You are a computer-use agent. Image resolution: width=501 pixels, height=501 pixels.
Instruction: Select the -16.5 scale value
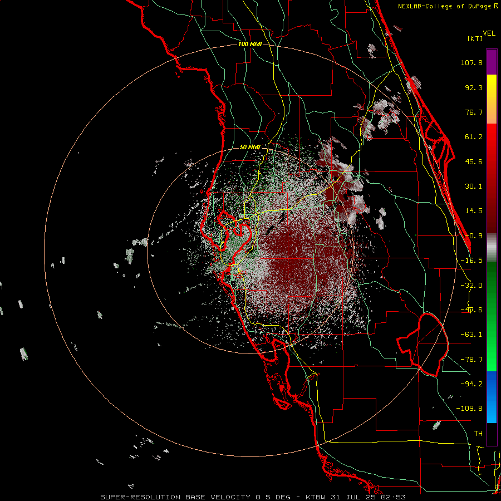(x=471, y=261)
